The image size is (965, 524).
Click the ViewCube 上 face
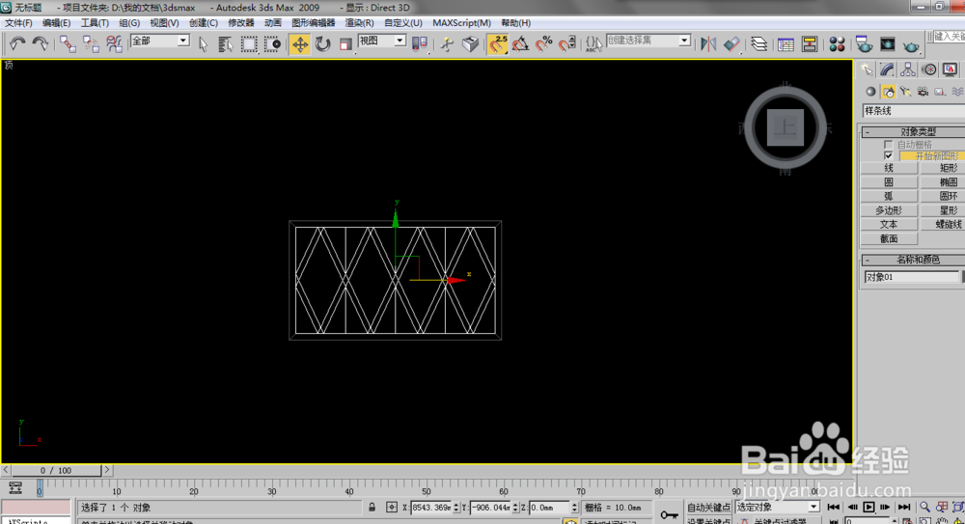[x=786, y=127]
